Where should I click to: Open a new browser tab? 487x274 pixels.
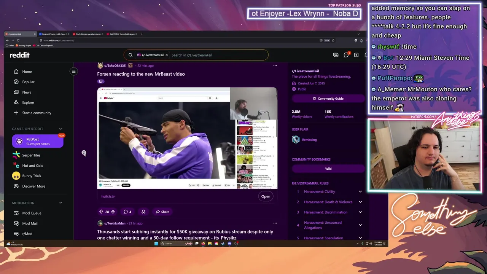[142, 34]
